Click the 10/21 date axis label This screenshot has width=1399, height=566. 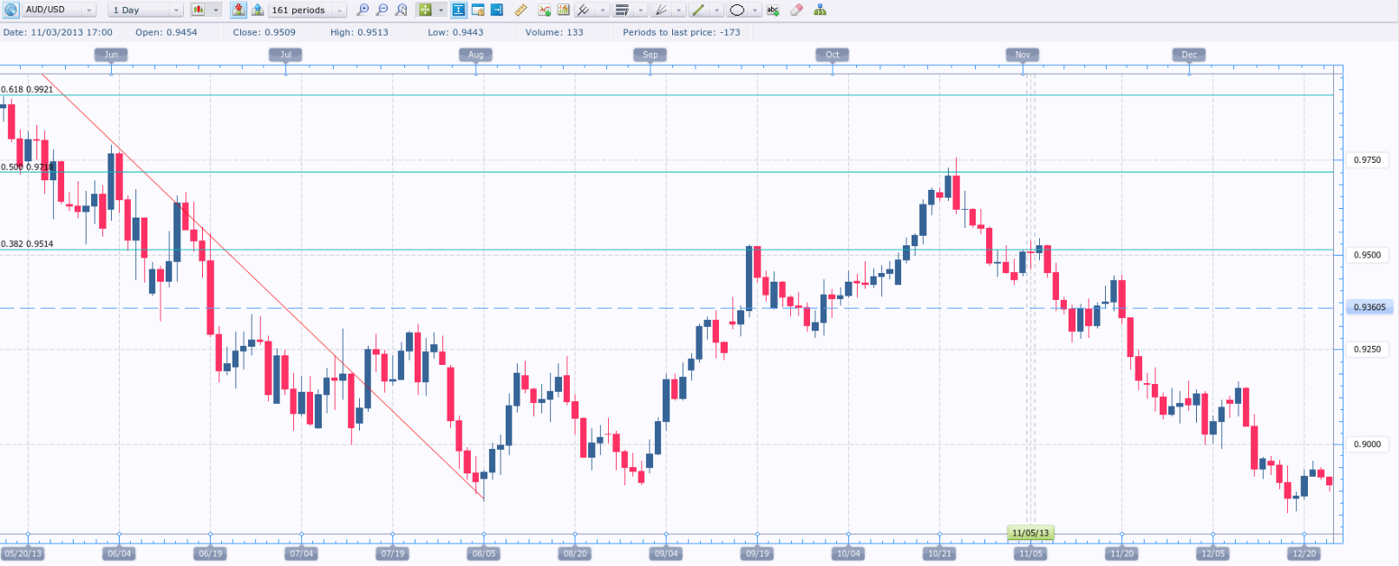939,553
